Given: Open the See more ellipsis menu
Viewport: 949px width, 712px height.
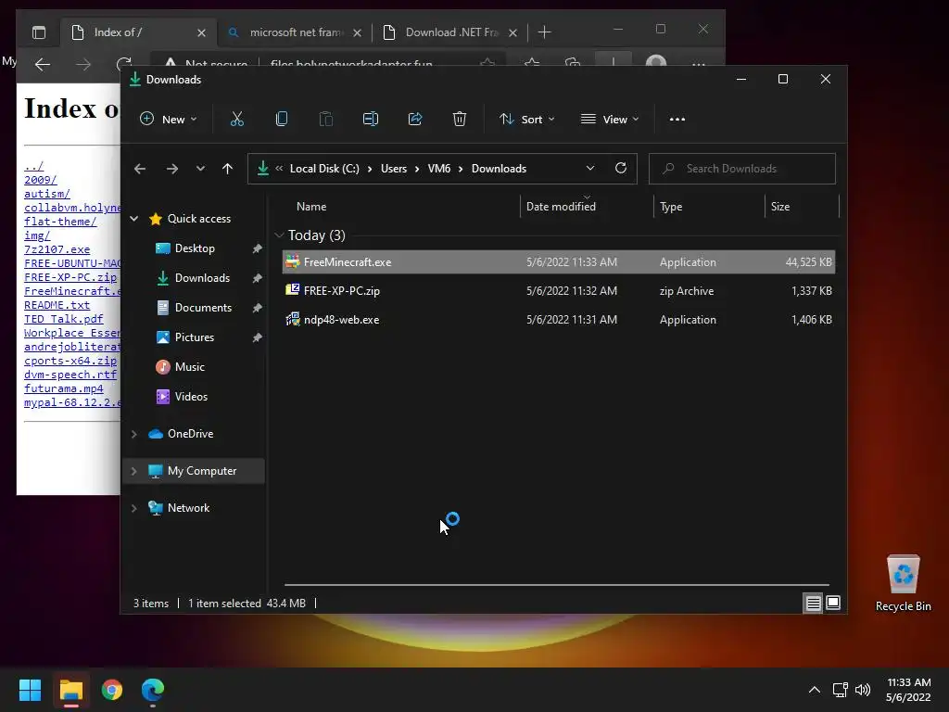Looking at the screenshot, I should click(677, 120).
